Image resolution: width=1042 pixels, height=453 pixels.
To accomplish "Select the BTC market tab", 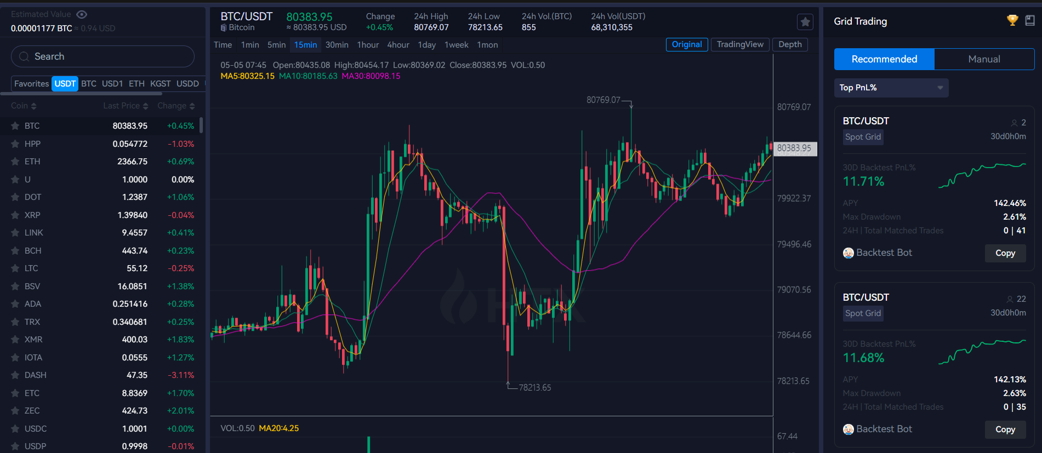I will [89, 84].
